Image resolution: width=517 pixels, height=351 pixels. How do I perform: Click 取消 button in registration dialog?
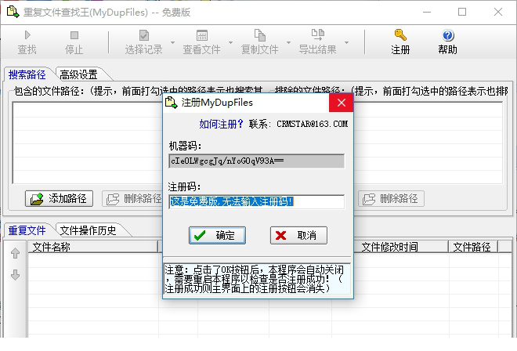298,235
